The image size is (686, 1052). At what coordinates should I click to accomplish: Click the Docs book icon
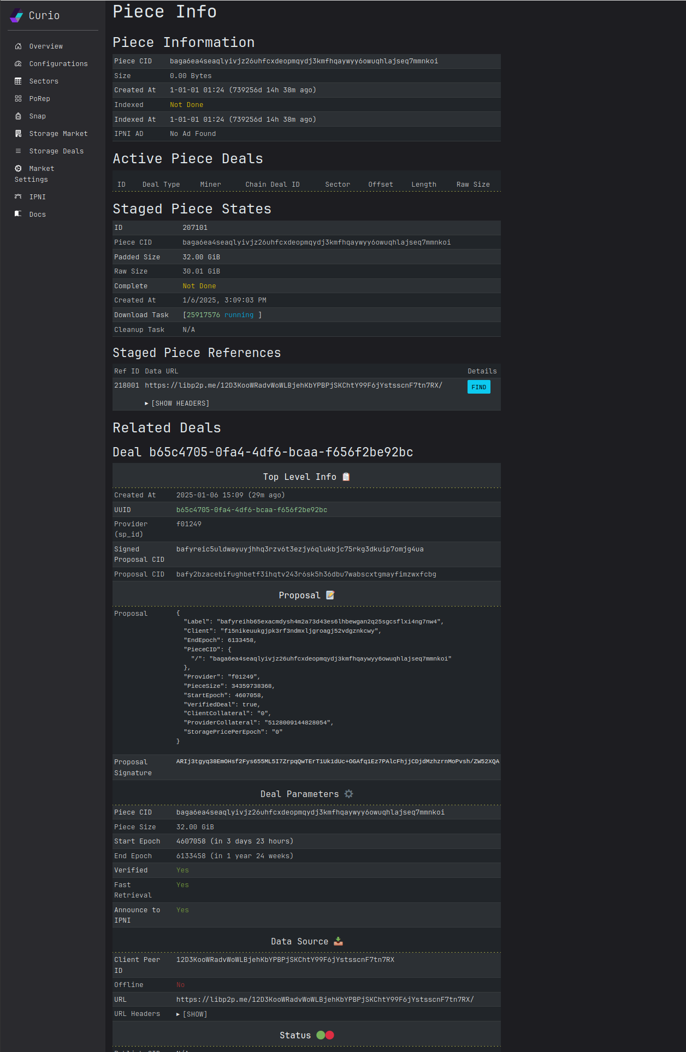pyautogui.click(x=18, y=214)
